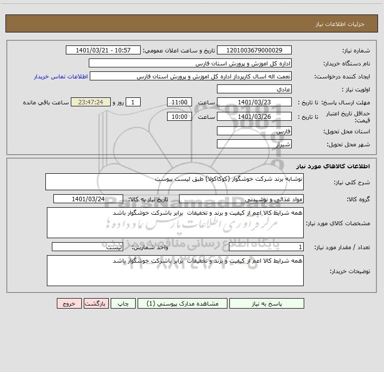Click تاریخ و ساعت اعلان عمومی label
This screenshot has width=384, height=372.
coord(179,51)
